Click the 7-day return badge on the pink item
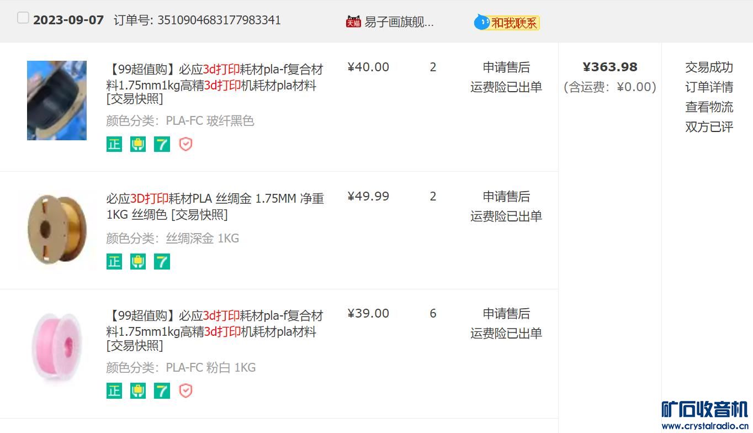The width and height of the screenshot is (753, 433). [x=162, y=390]
